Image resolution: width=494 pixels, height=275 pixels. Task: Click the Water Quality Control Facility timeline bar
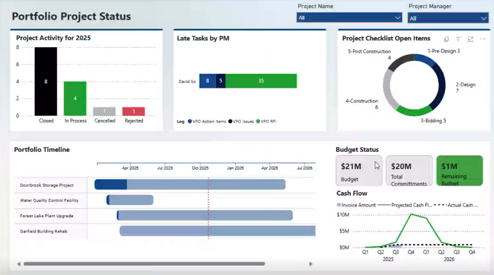click(130, 200)
